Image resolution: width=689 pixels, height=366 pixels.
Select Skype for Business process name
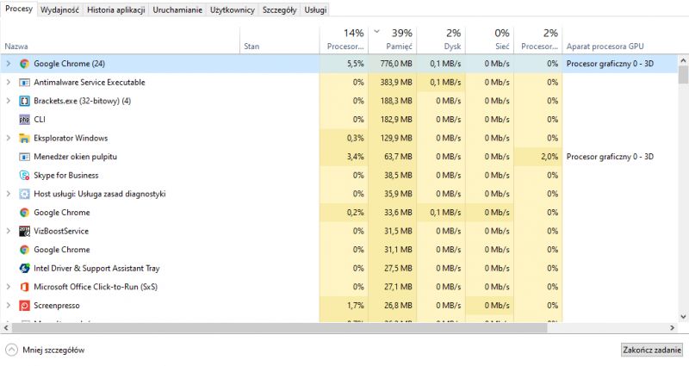pos(66,176)
